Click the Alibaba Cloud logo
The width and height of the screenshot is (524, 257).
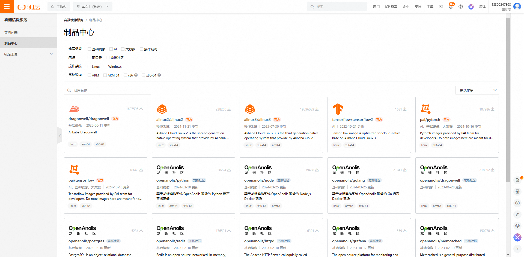pos(29,7)
